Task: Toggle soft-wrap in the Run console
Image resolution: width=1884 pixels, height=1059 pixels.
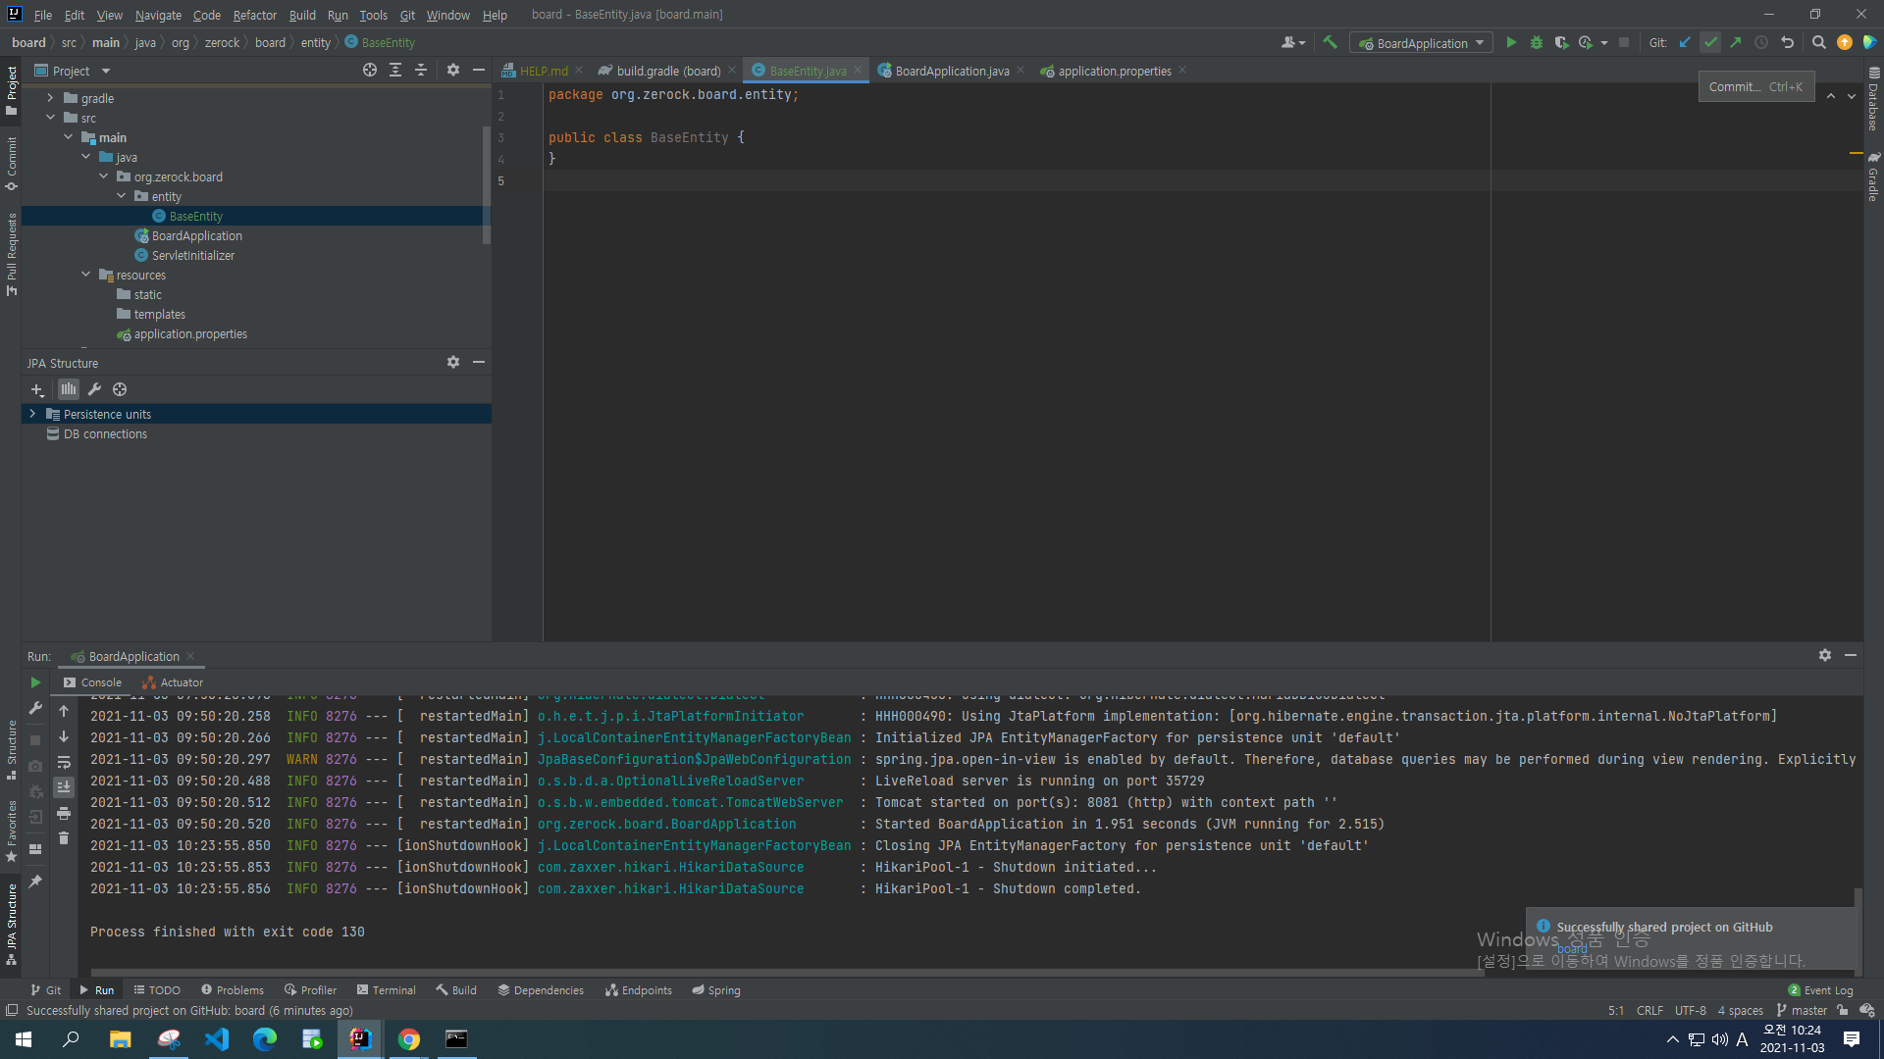Action: [x=64, y=763]
